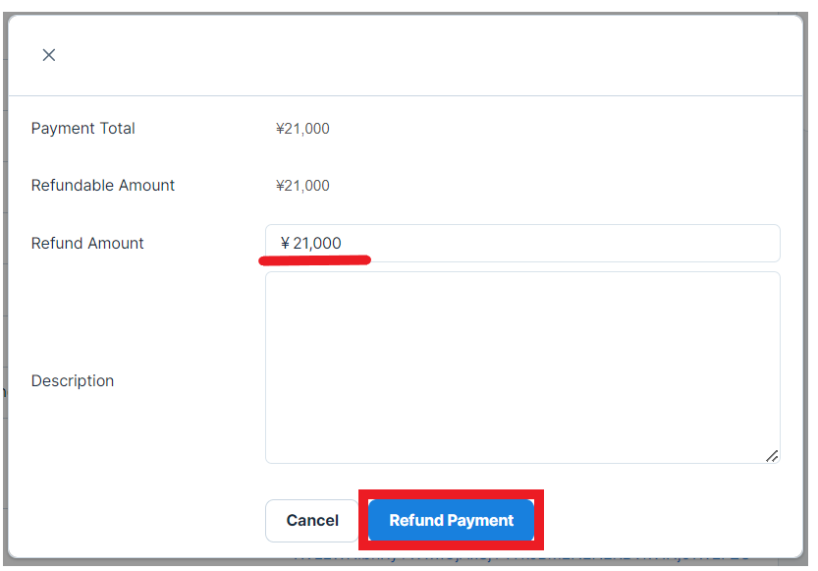Click the Payment Total label
818x571 pixels.
(x=83, y=129)
